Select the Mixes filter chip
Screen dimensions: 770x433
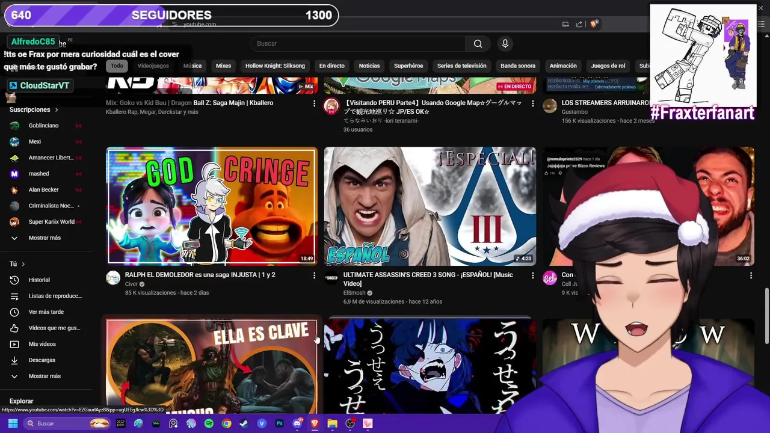(x=223, y=66)
